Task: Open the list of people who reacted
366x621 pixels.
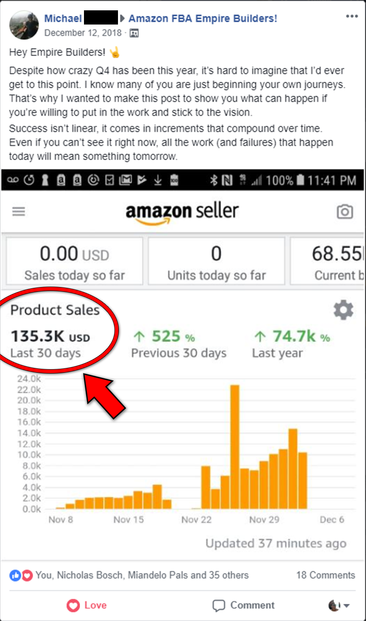Action: [142, 575]
